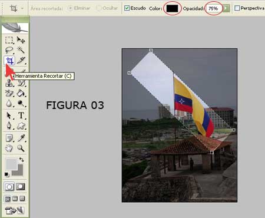265x218 pixels.
Task: Click the right-edge crop handle on image
Action: tap(233, 130)
